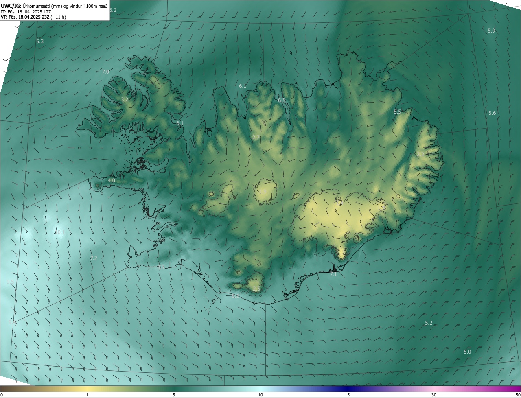This screenshot has height=398, width=521.
Task: Click the 10 tick label on colorbar
Action: tap(260, 395)
